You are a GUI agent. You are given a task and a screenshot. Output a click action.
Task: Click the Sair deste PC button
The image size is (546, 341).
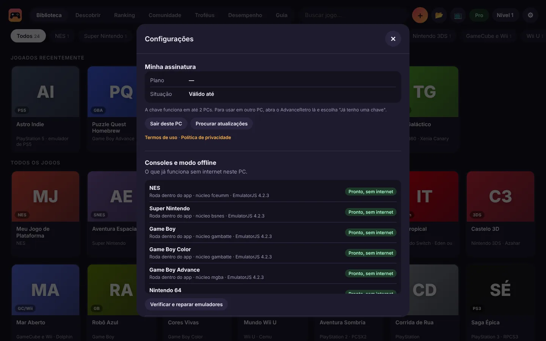click(166, 124)
